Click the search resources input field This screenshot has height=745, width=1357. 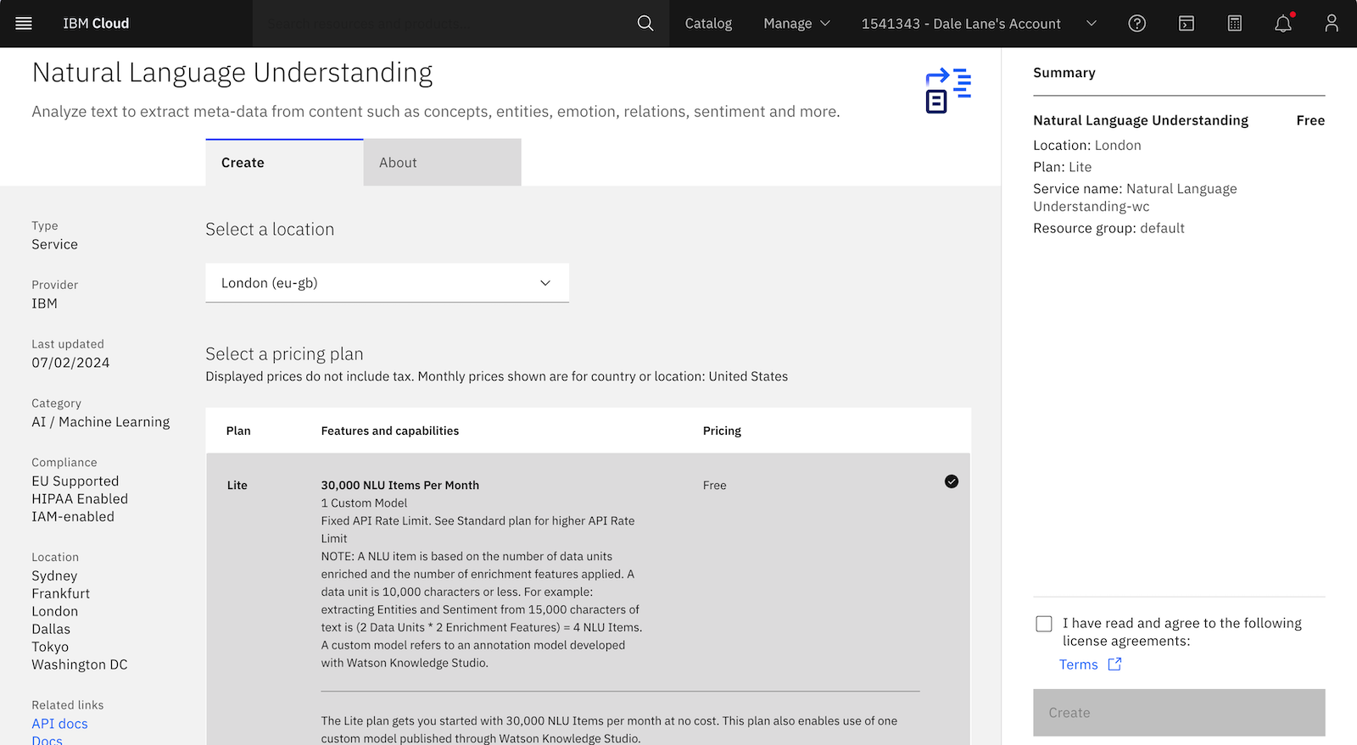441,24
